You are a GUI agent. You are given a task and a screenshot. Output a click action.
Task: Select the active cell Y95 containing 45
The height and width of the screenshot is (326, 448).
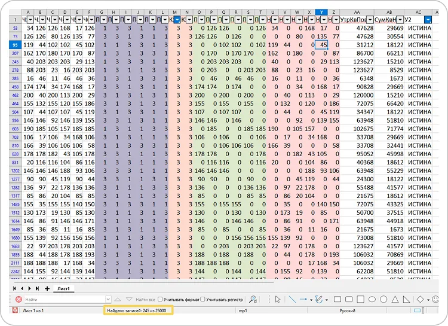[321, 45]
